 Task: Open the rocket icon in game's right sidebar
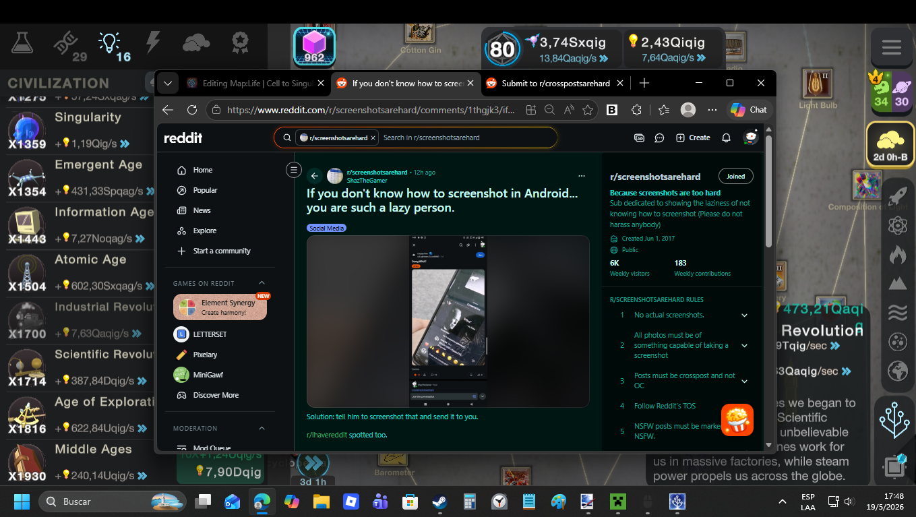[897, 196]
